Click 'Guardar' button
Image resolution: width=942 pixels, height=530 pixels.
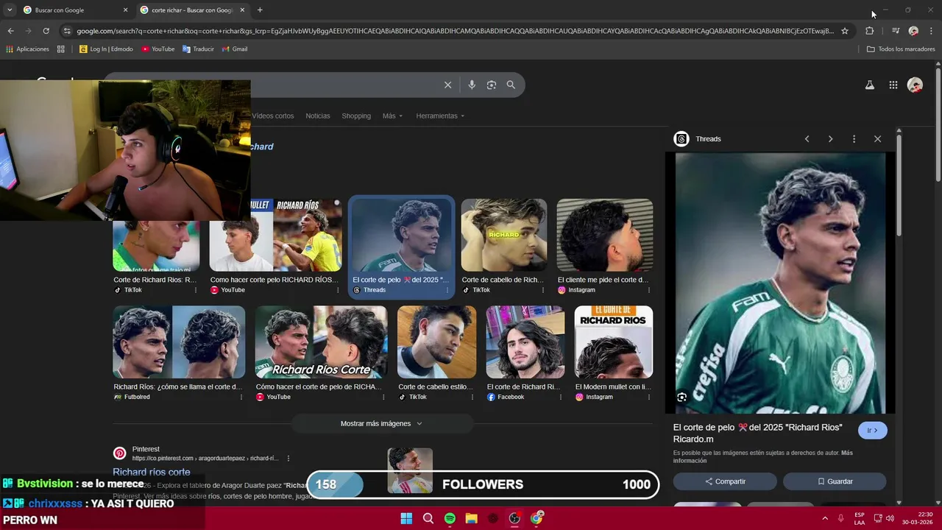tap(835, 481)
